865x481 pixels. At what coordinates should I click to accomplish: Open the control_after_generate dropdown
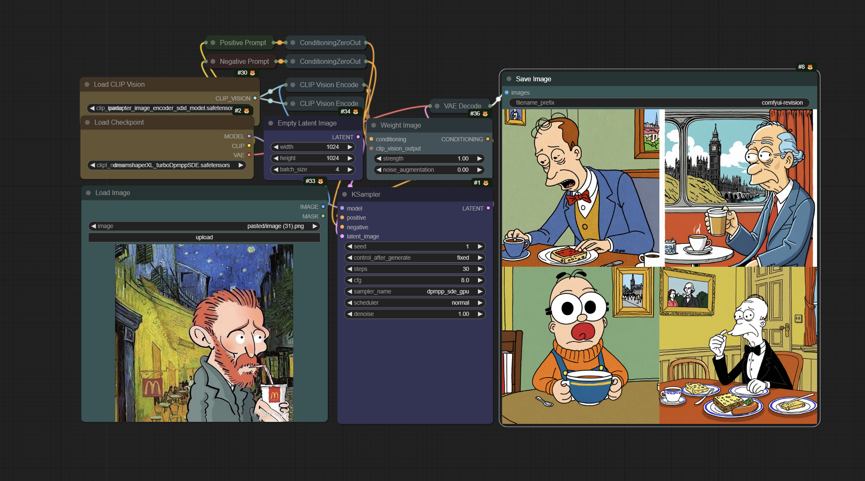pyautogui.click(x=415, y=258)
